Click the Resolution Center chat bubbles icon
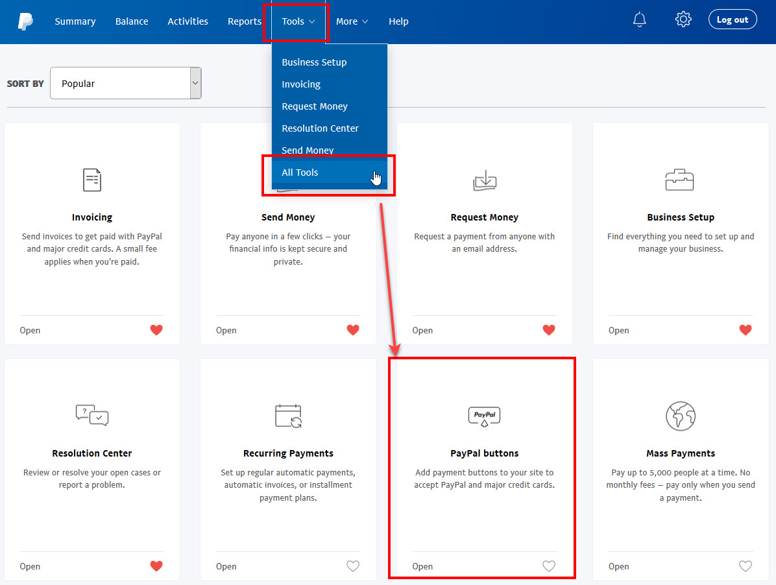The width and height of the screenshot is (776, 585). (92, 416)
